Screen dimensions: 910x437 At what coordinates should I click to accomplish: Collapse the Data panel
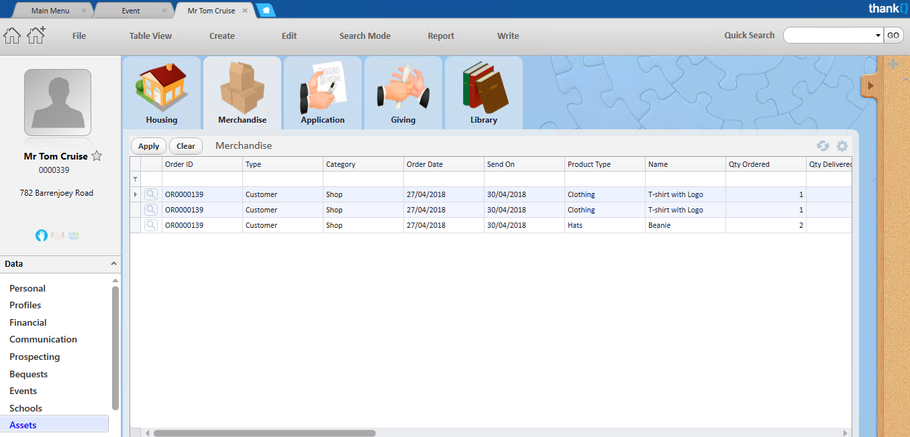[x=114, y=264]
